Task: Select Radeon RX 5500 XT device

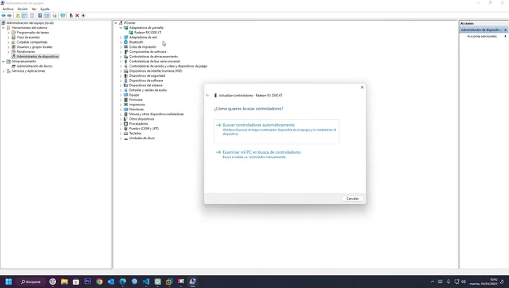Action: [148, 33]
